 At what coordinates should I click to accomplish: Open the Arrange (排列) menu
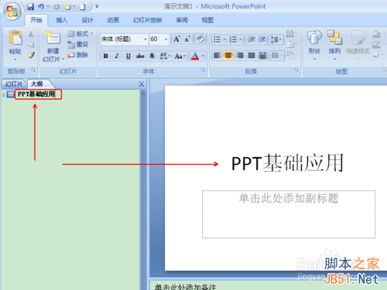pos(334,44)
